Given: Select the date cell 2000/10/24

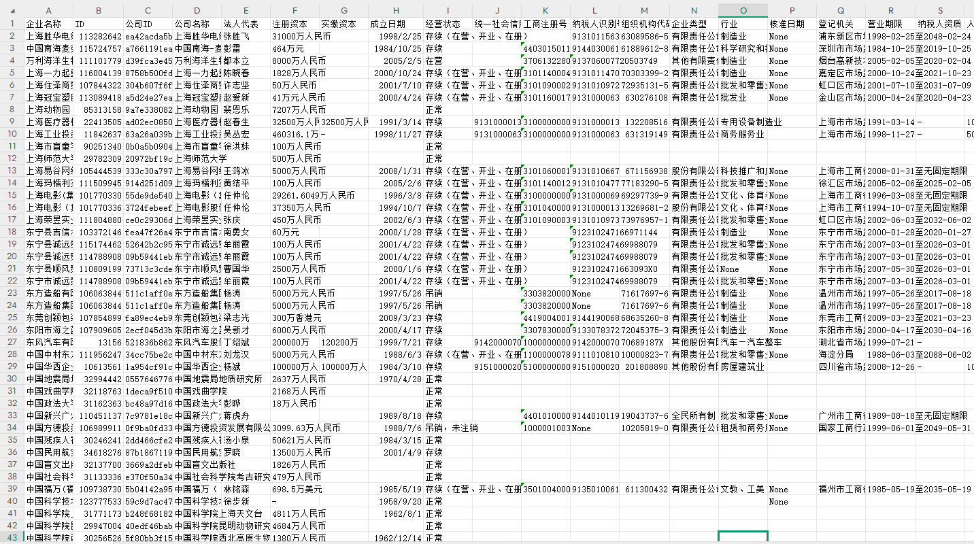Looking at the screenshot, I should point(395,73).
